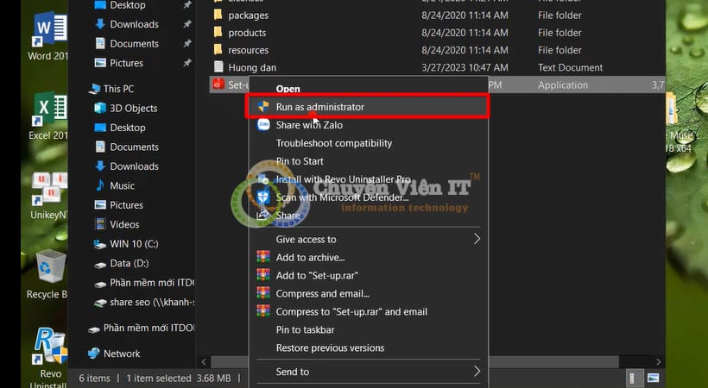Click the WIN 10 (C:) drive icon
The height and width of the screenshot is (388, 708).
coord(100,244)
